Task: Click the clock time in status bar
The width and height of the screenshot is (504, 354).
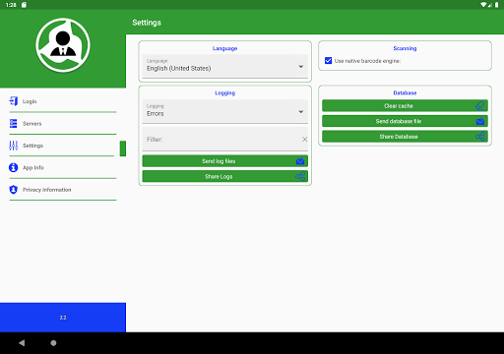Action: [x=11, y=5]
